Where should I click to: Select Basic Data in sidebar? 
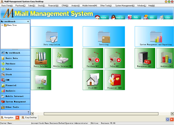(15, 58)
